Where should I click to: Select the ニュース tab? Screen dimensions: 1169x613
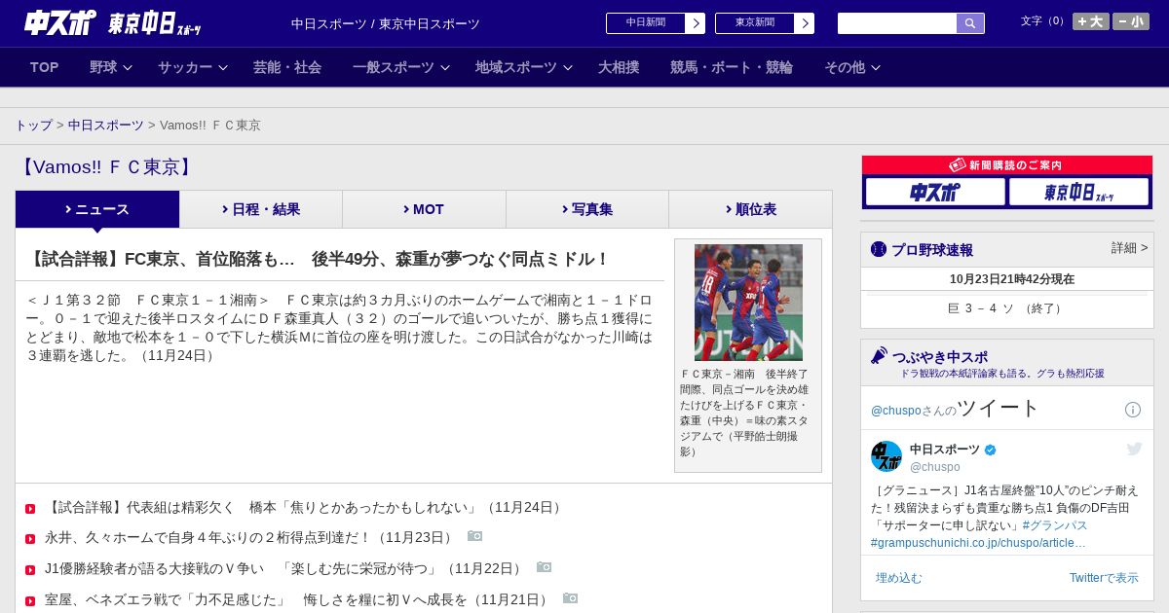point(97,209)
